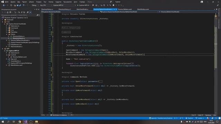Open Chrome from taskbar
This screenshot has height=124, width=221.
pyautogui.click(x=20, y=122)
